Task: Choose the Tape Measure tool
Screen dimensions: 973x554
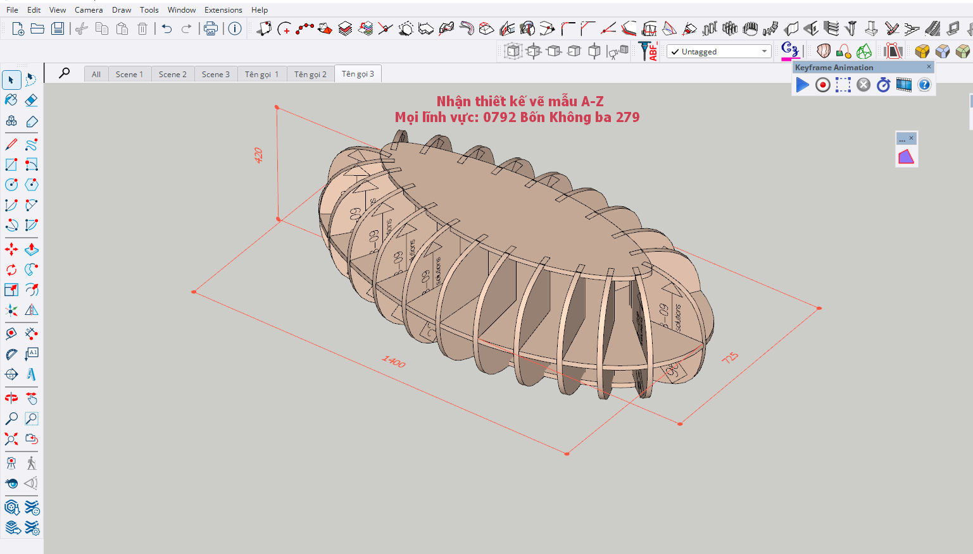Action: point(11,333)
